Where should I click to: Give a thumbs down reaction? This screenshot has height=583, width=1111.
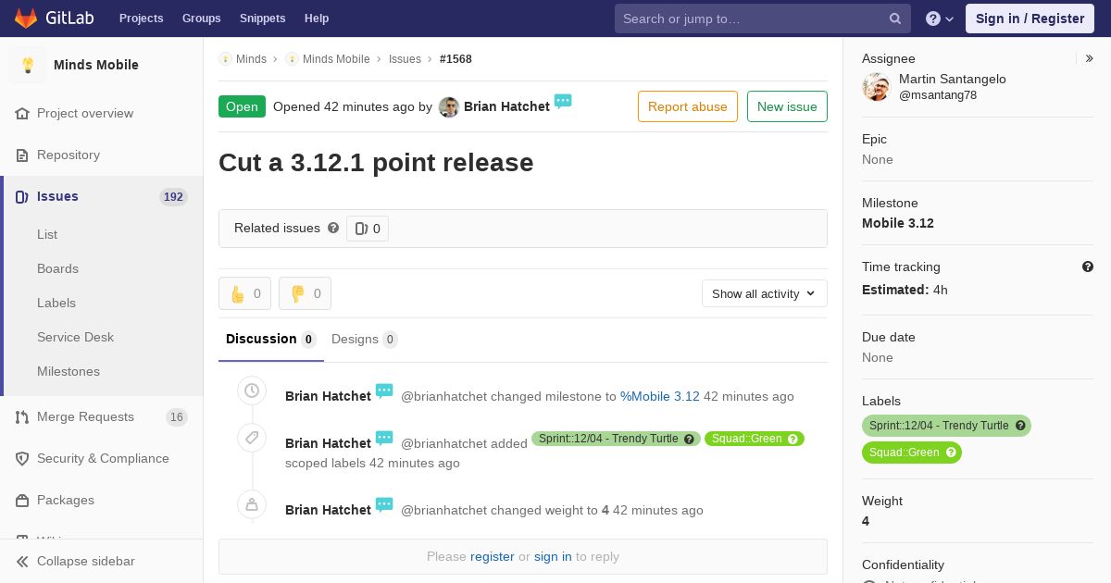tap(305, 293)
